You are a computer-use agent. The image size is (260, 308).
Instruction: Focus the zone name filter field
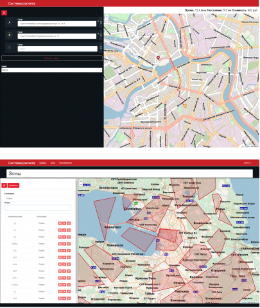point(37,207)
